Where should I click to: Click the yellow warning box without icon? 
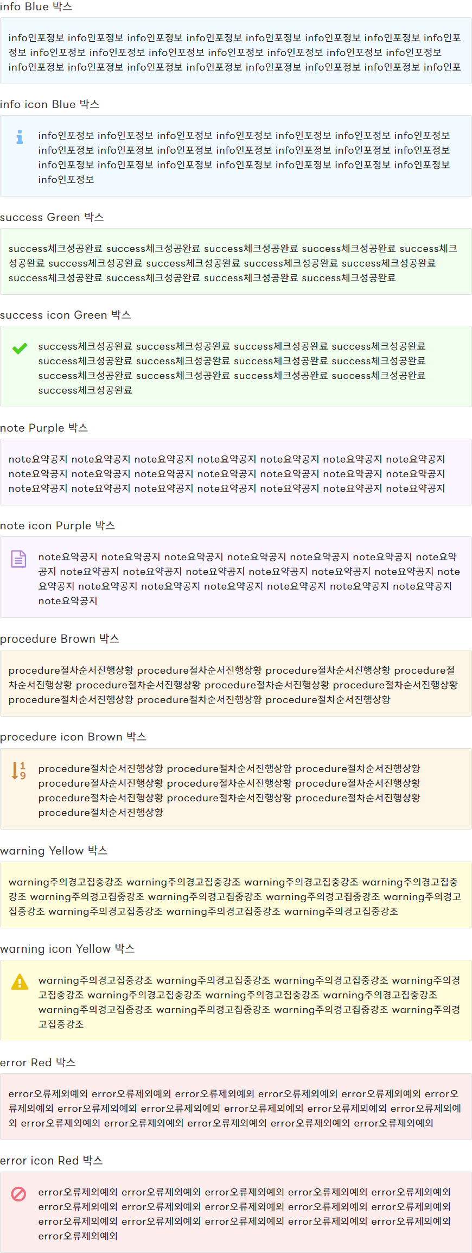tap(235, 895)
